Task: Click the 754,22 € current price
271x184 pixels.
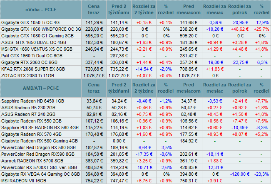Action: point(94,181)
